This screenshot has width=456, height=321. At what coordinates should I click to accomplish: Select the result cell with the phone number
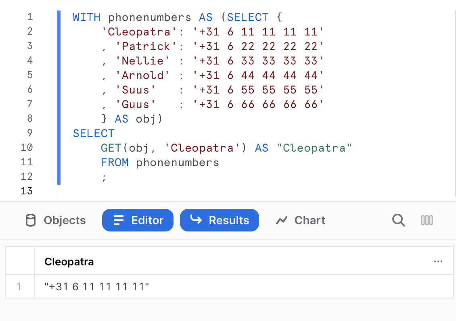[x=97, y=287]
